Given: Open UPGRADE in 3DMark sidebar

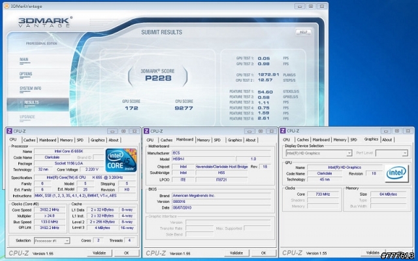Looking at the screenshot, I should [27, 117].
